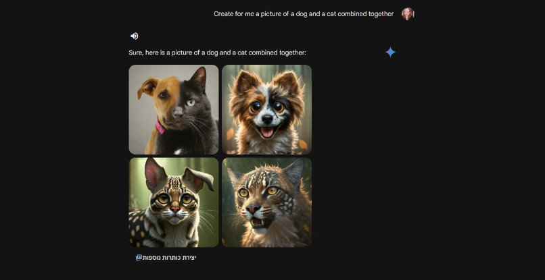Click the response text starting with 'Sure, here is'
Screen dimensions: 545x280
click(x=217, y=52)
